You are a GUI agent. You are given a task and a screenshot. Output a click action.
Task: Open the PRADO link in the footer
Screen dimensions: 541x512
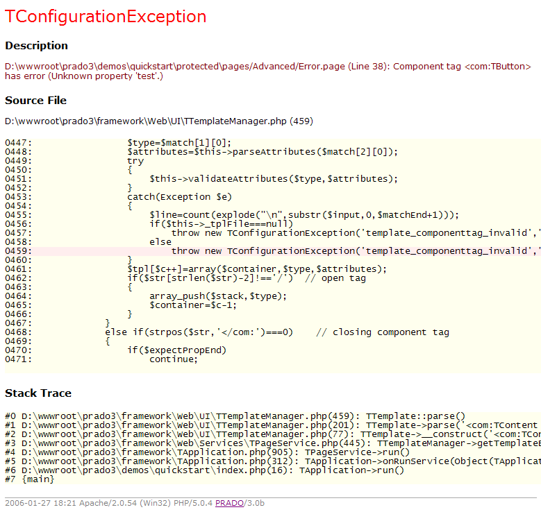(x=228, y=503)
